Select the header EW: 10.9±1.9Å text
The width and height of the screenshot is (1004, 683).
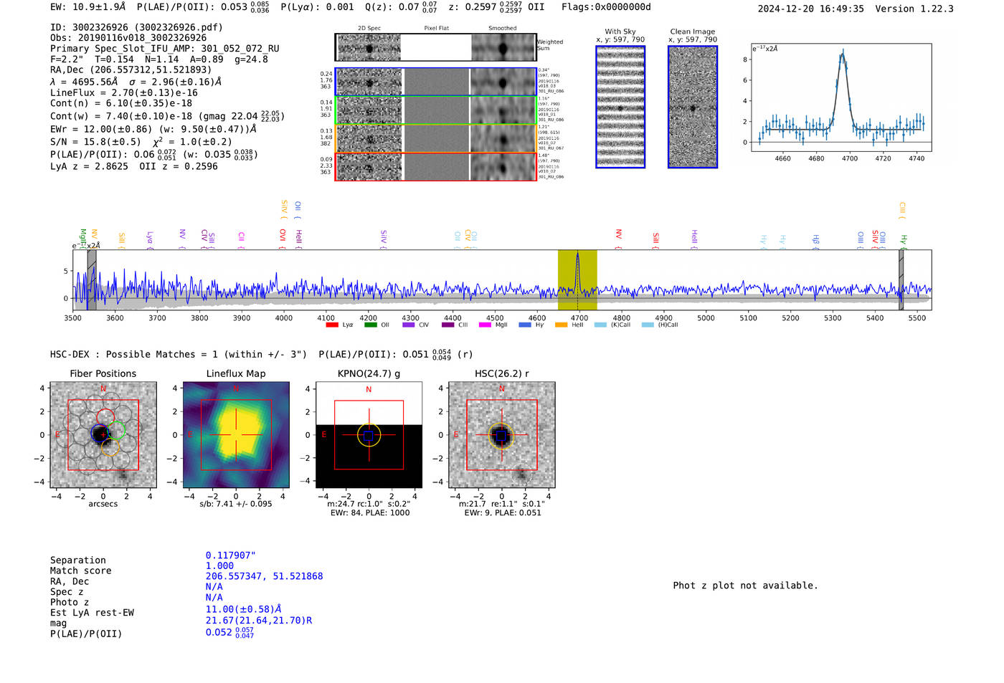[87, 6]
